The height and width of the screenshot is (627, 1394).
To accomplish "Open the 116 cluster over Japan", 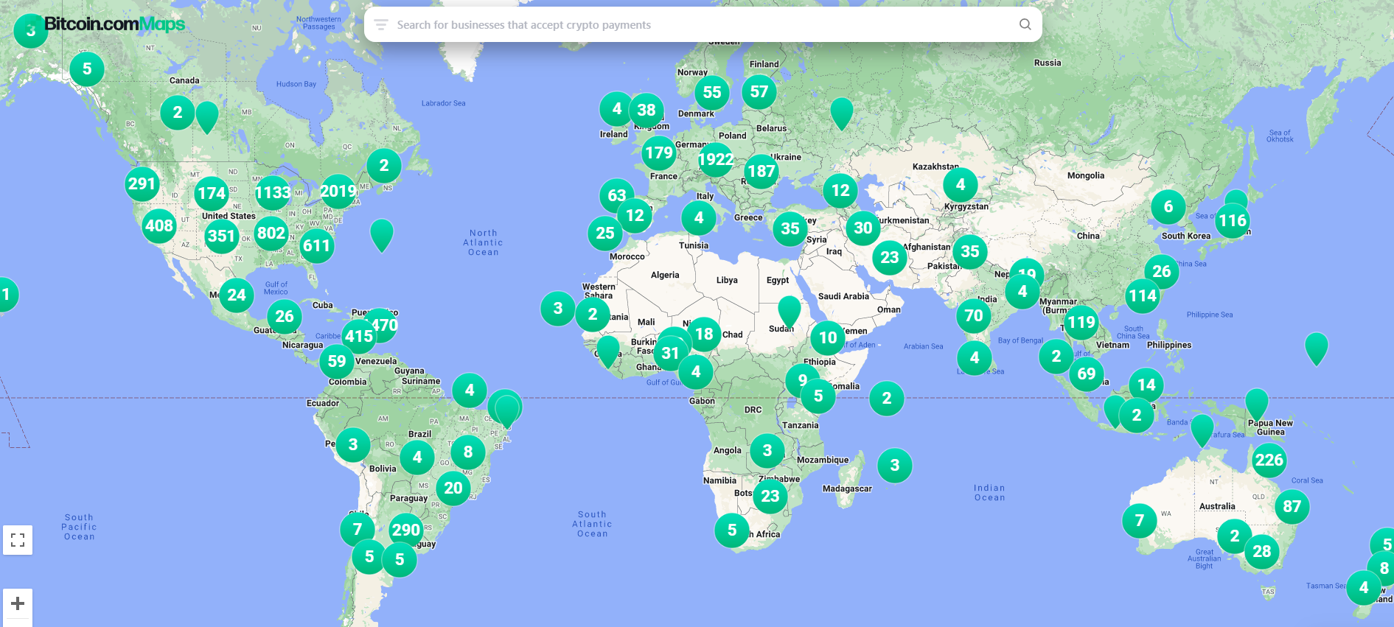I will [1233, 220].
